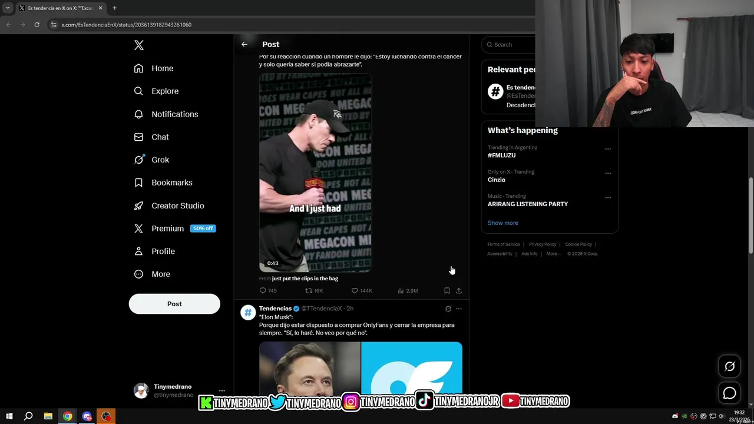Open the options for the #FMLUZU trend
Image resolution: width=754 pixels, height=424 pixels.
608,149
